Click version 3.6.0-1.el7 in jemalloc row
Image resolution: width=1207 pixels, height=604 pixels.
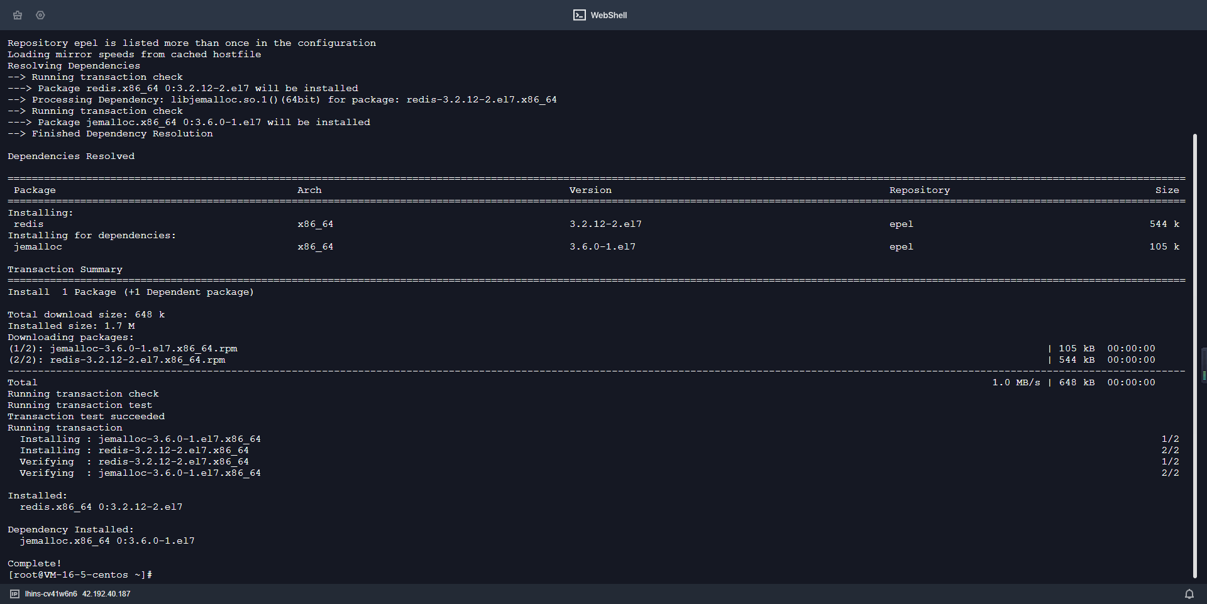[602, 247]
